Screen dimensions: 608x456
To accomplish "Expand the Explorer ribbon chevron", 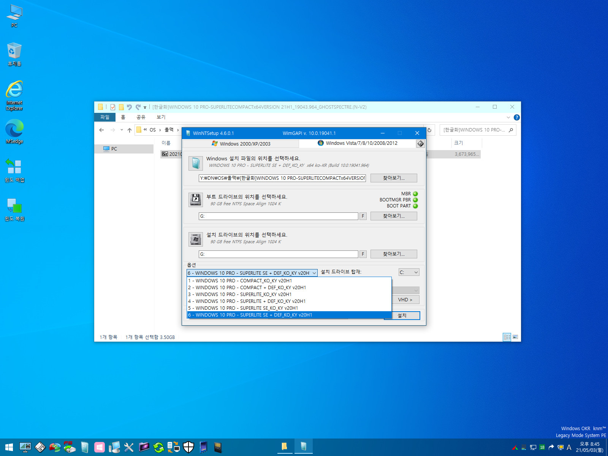I will 508,117.
